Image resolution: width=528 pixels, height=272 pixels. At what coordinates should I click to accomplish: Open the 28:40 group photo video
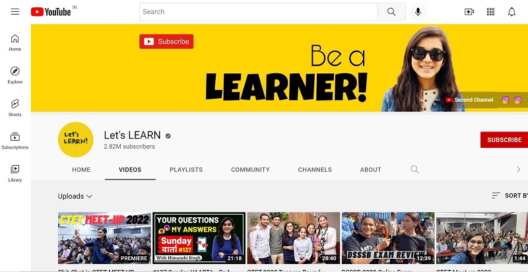tap(294, 238)
